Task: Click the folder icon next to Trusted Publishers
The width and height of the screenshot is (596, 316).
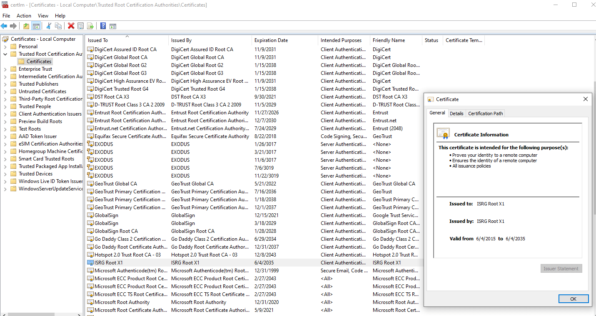Action: (13, 84)
